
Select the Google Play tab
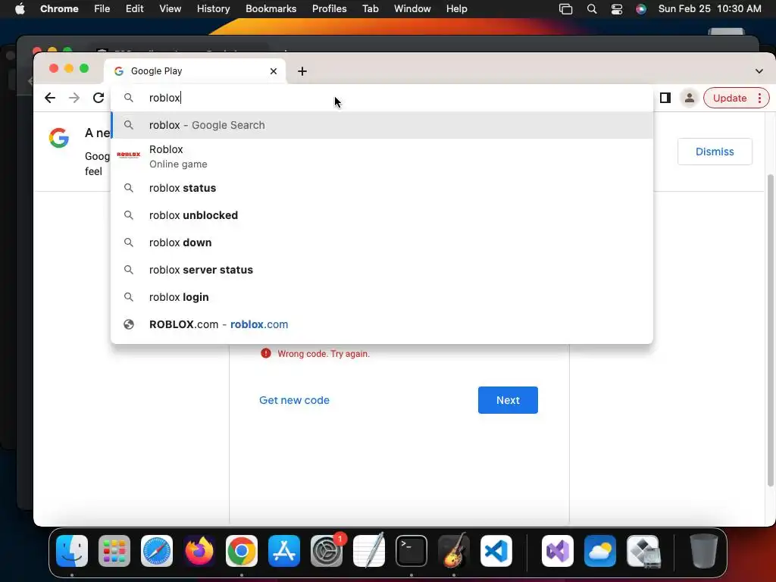tap(195, 71)
